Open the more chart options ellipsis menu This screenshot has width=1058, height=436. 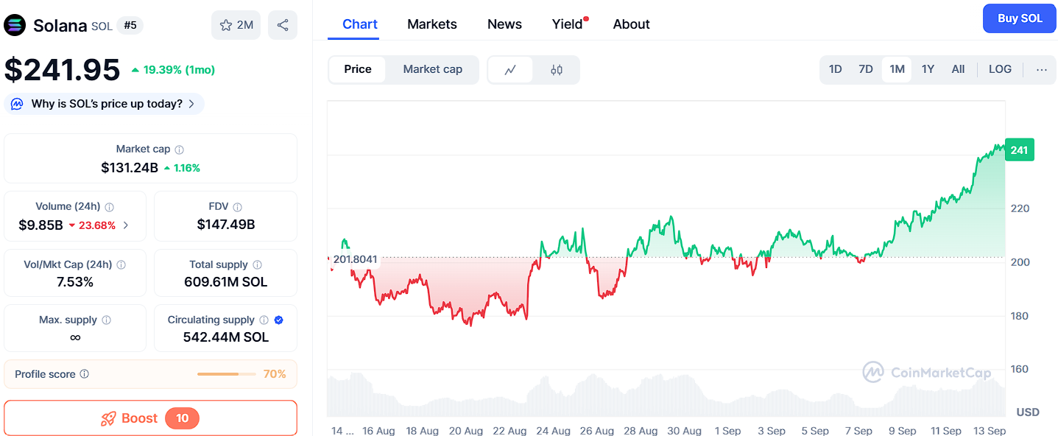coord(1041,68)
